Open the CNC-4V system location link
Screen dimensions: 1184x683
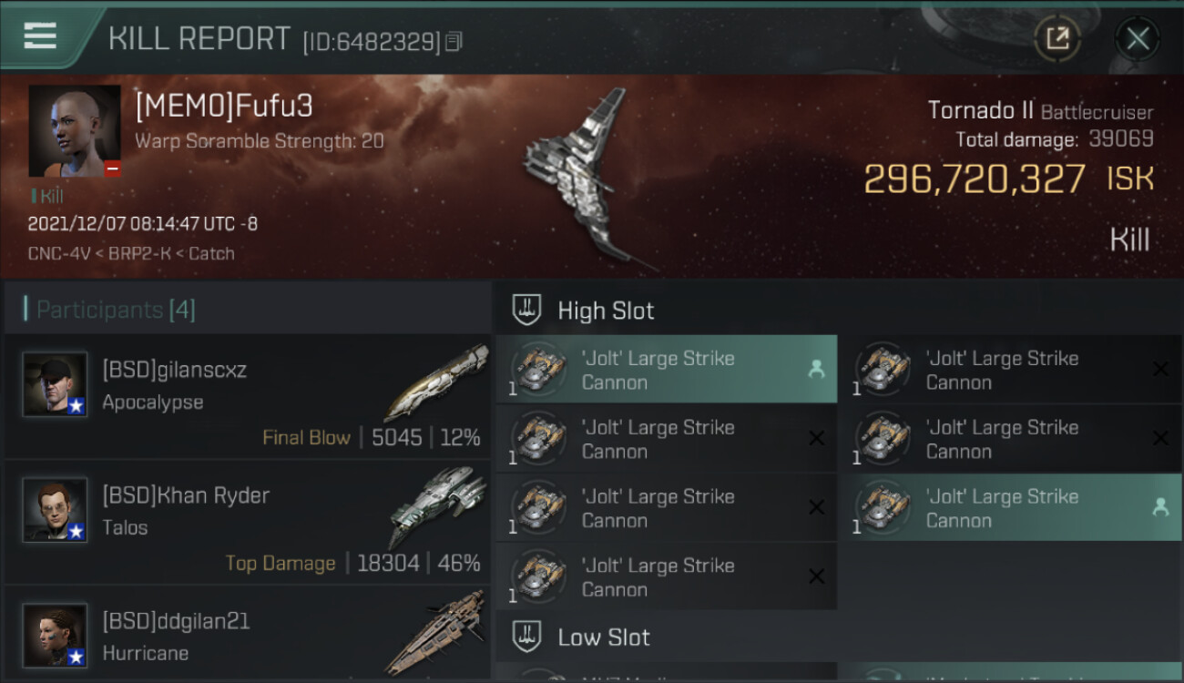58,254
